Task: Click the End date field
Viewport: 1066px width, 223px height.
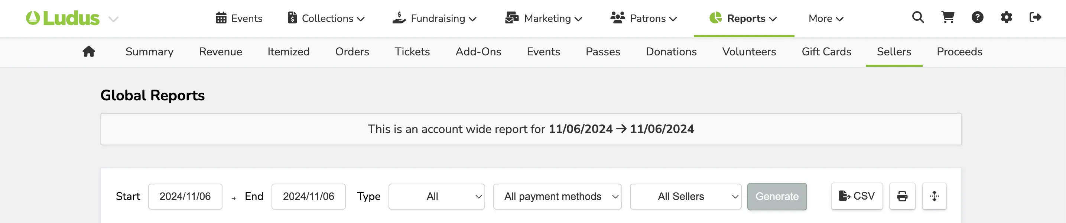Action: [308, 197]
